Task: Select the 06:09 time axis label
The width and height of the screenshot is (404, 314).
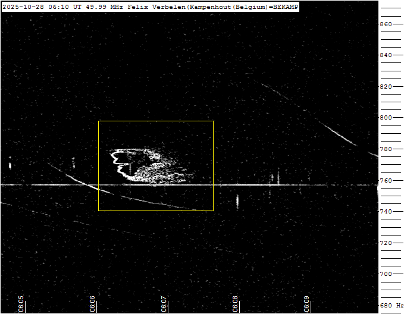Action: point(307,303)
